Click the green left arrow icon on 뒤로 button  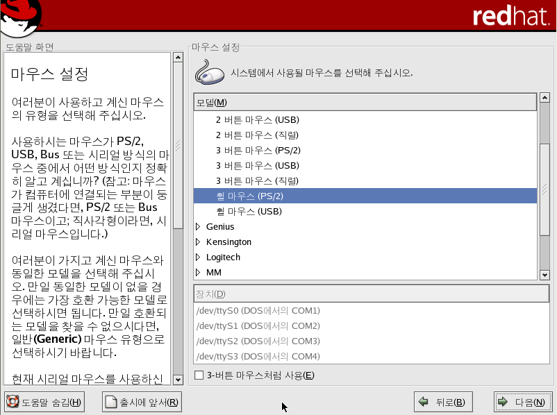423,402
